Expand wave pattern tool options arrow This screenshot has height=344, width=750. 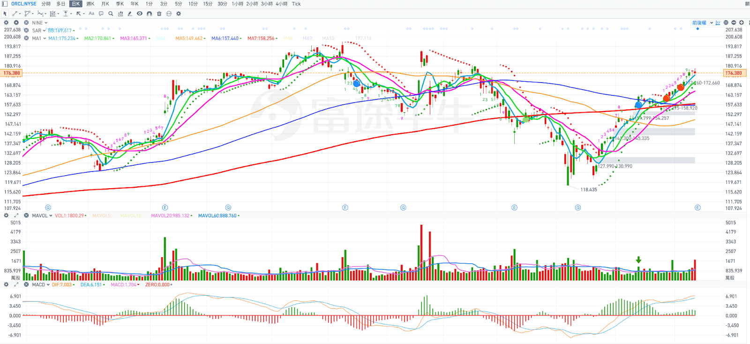point(45,14)
